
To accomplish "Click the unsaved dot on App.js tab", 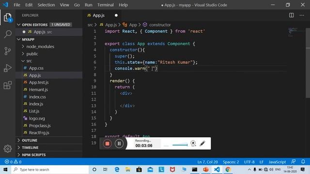I will 116,15.
